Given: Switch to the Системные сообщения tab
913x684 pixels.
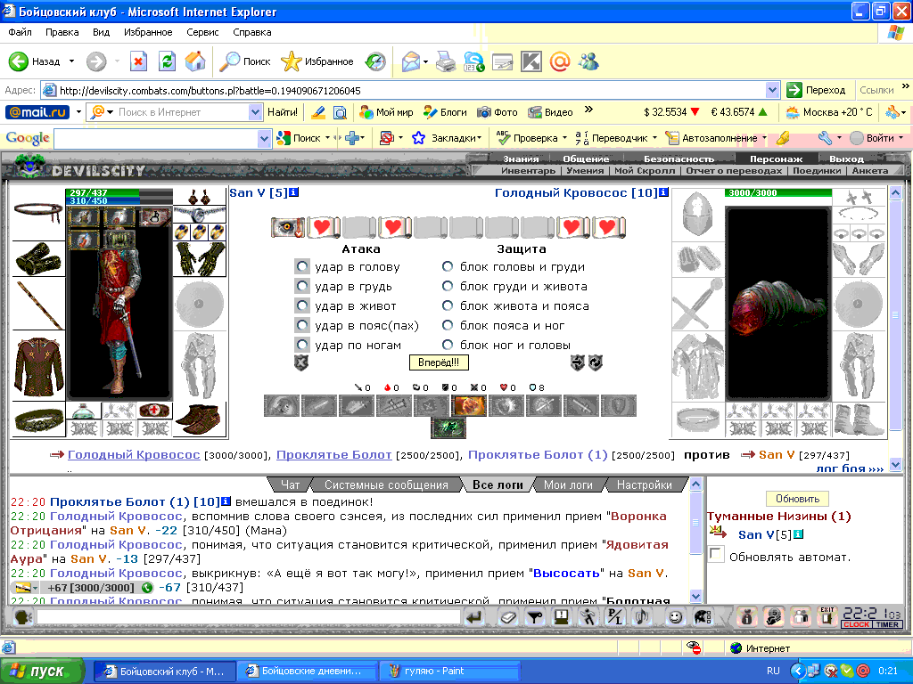Looking at the screenshot, I should tap(386, 484).
